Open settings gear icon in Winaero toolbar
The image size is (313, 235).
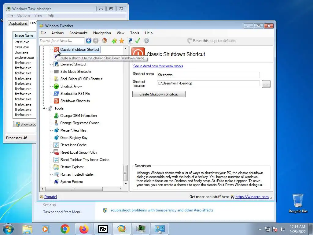(x=146, y=41)
